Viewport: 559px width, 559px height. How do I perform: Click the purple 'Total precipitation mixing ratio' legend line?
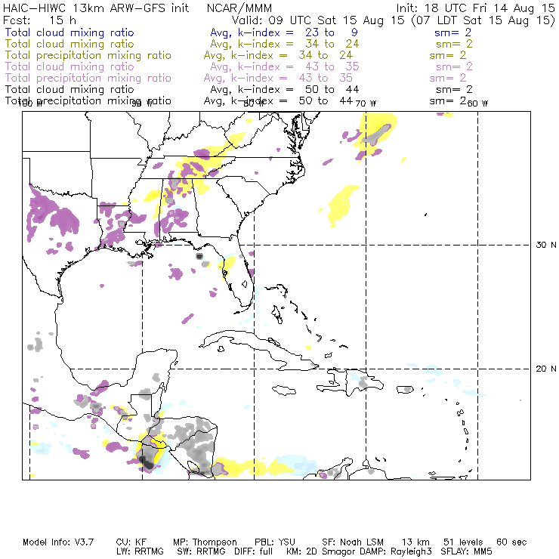point(88,78)
